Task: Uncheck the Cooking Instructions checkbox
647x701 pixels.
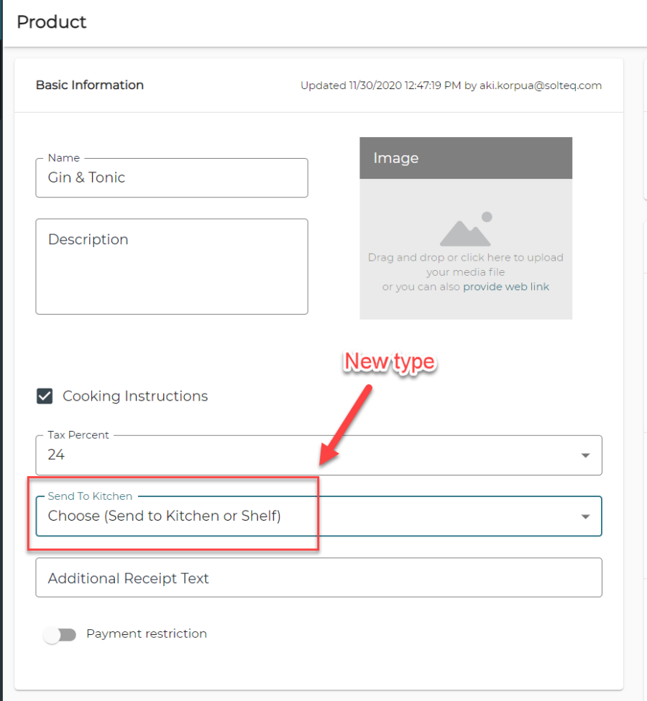Action: pyautogui.click(x=45, y=396)
